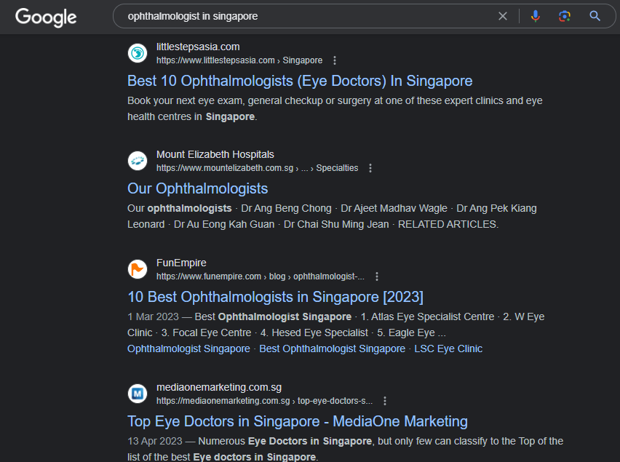
Task: Click the mediaonemarketing.com.sg M favicon
Action: (138, 394)
